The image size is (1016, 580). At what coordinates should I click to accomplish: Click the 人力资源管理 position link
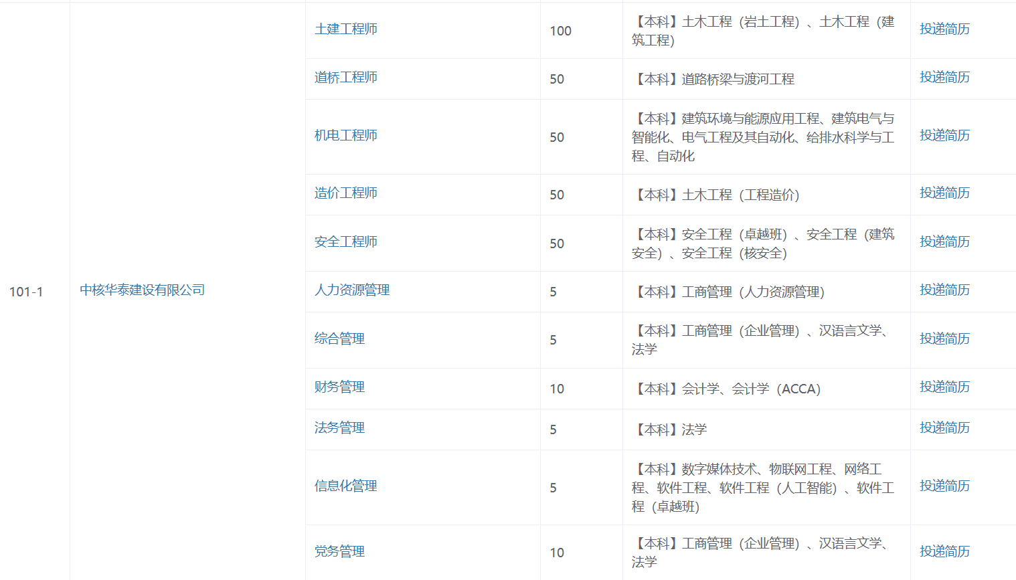352,290
